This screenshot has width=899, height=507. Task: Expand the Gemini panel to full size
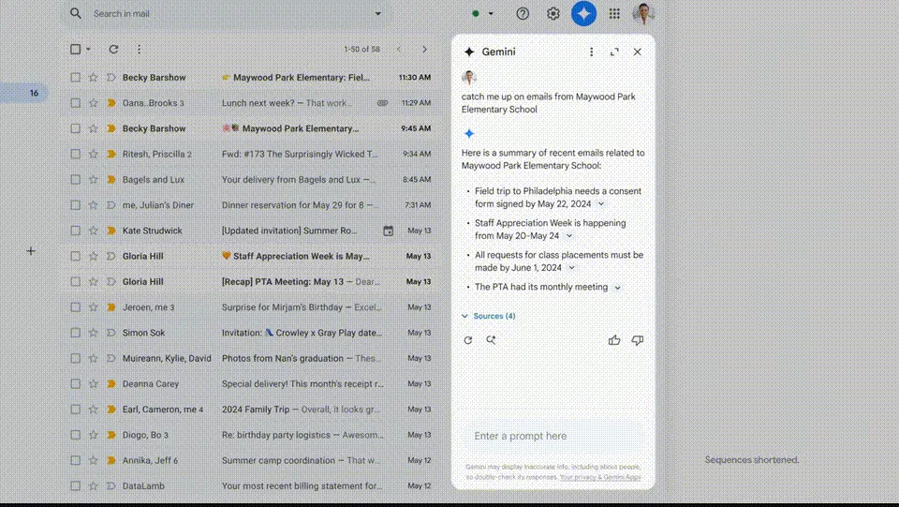point(614,52)
